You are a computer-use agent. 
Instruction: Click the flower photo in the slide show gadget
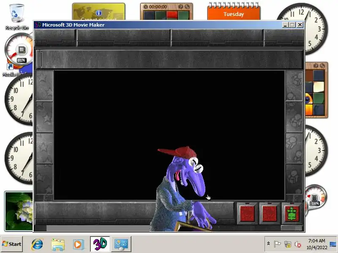point(19,211)
